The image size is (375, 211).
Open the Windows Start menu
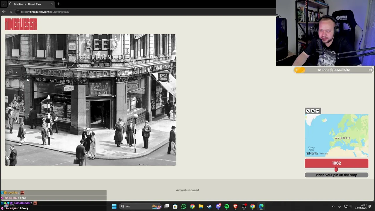click(x=114, y=206)
